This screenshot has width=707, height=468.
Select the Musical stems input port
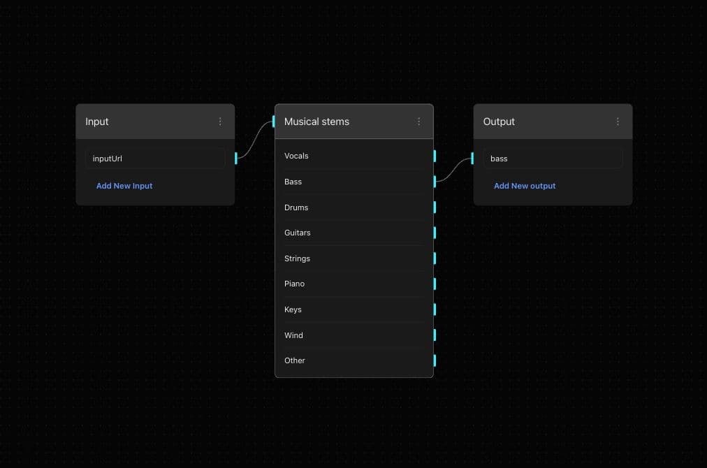[274, 122]
